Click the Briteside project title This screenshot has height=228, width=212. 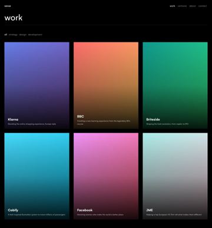click(x=153, y=120)
